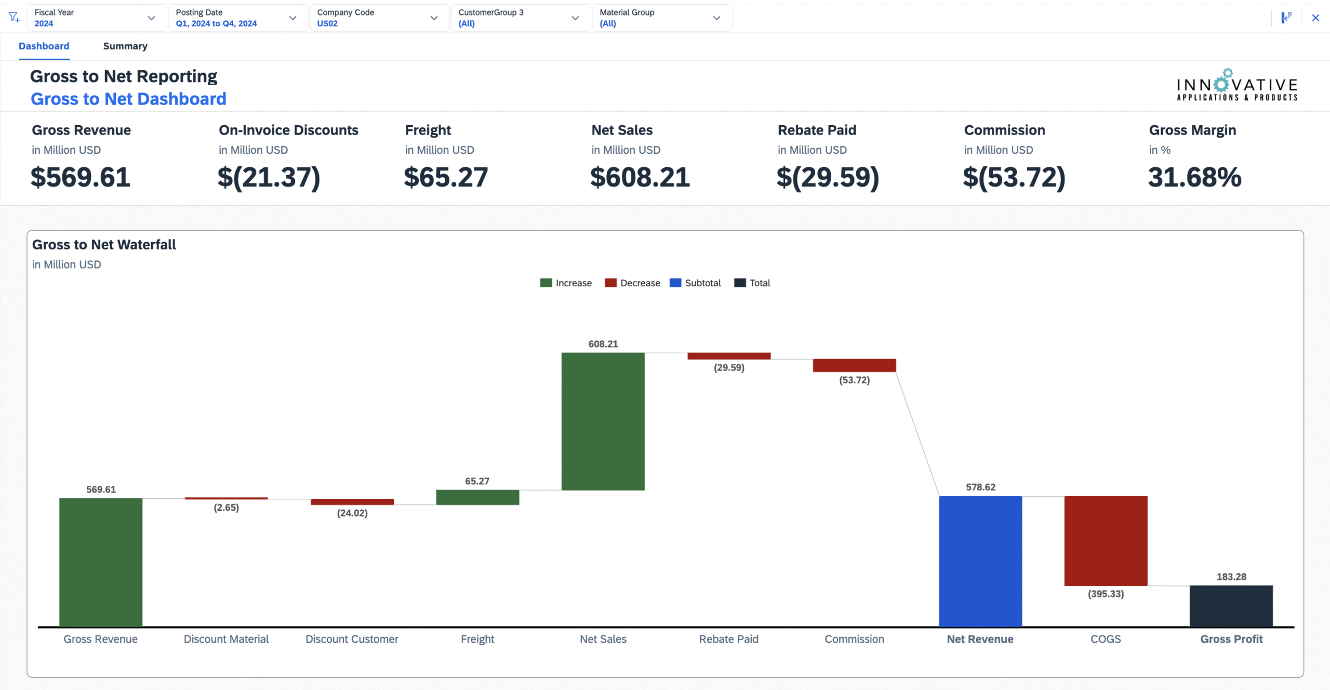
Task: Toggle the Increase legend swatch
Action: pyautogui.click(x=546, y=283)
